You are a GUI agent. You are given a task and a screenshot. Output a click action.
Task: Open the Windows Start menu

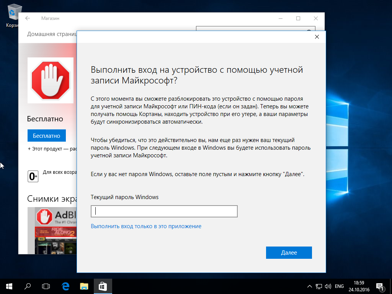[9, 286]
